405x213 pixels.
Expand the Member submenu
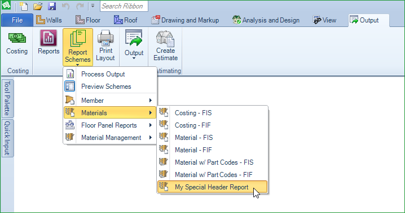tap(110, 101)
